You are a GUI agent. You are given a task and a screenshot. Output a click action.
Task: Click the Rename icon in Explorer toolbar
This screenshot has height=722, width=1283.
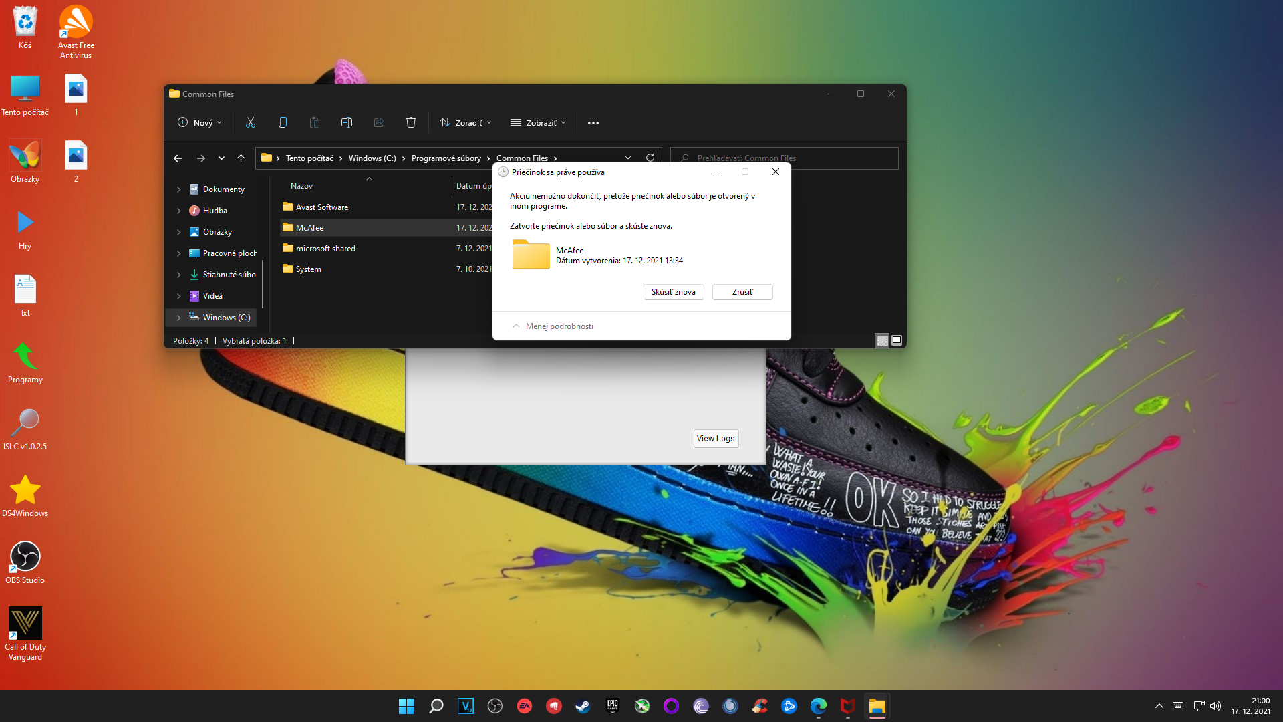coord(347,122)
